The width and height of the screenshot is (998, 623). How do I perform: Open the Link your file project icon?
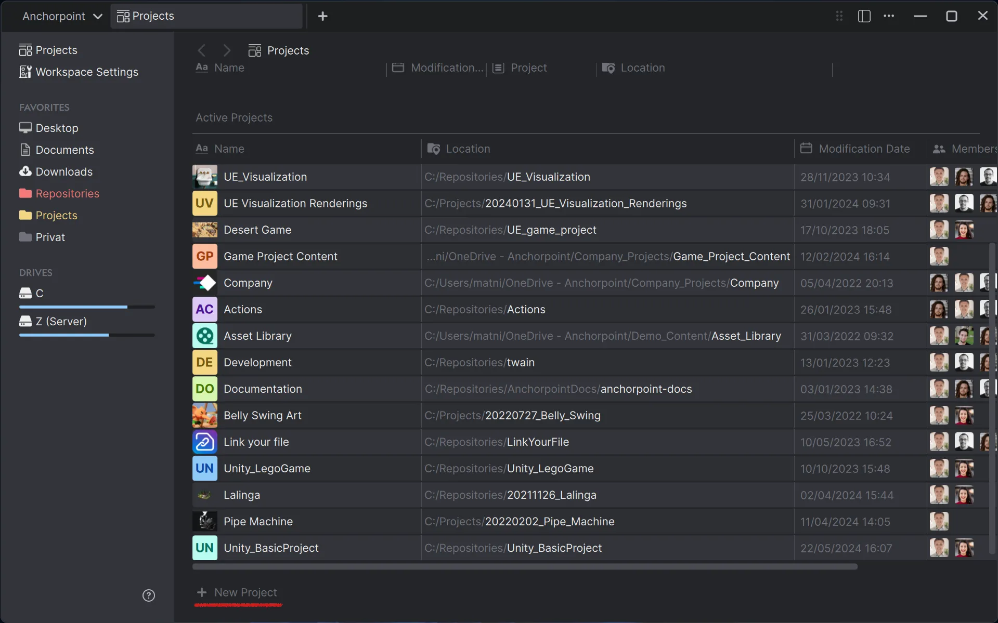[x=204, y=442]
